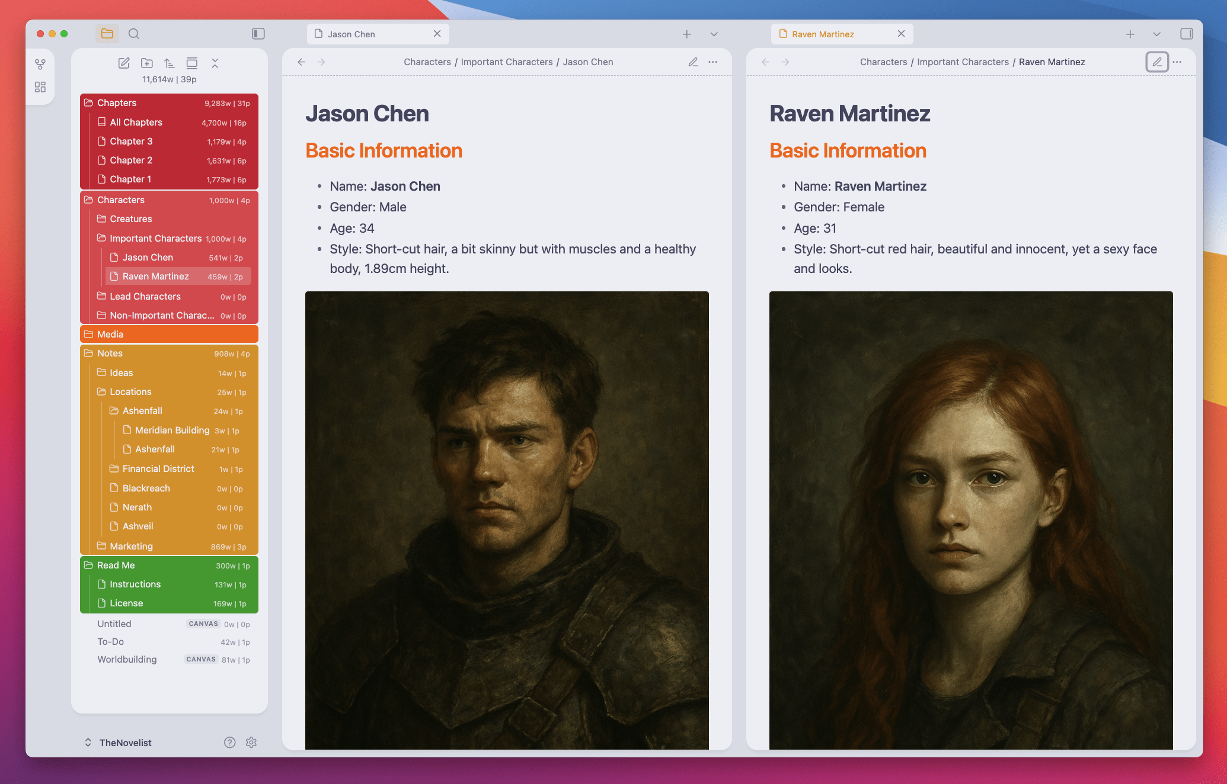This screenshot has height=784, width=1227.
Task: Click Important Characters in the breadcrumb
Action: [x=507, y=62]
